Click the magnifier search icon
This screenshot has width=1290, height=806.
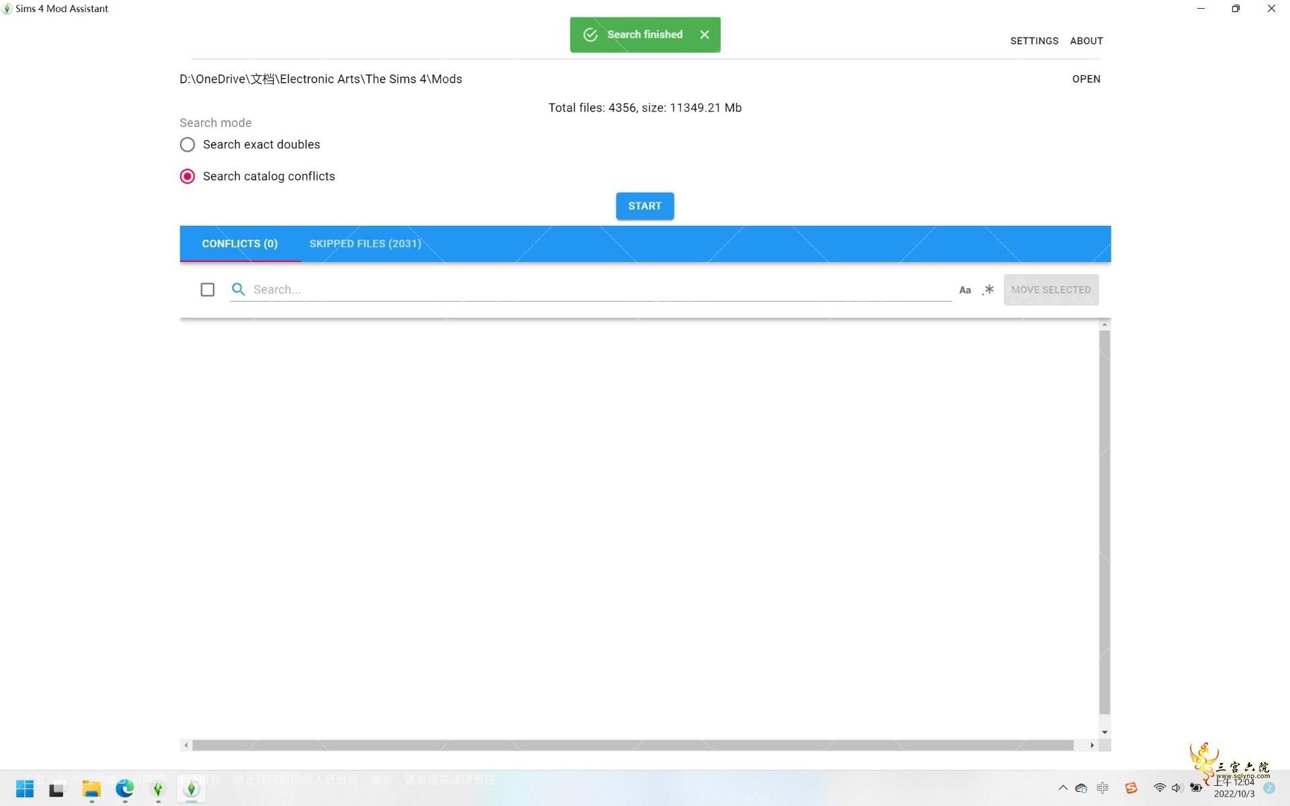pyautogui.click(x=238, y=289)
